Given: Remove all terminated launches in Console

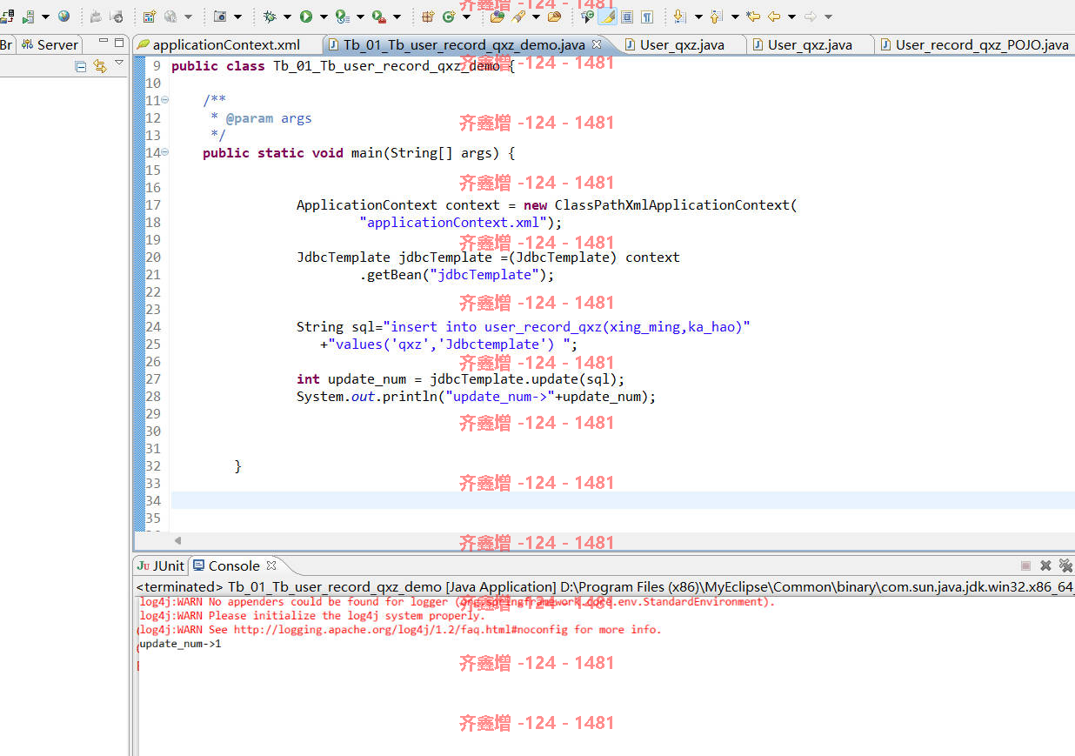Looking at the screenshot, I should coord(1065,565).
